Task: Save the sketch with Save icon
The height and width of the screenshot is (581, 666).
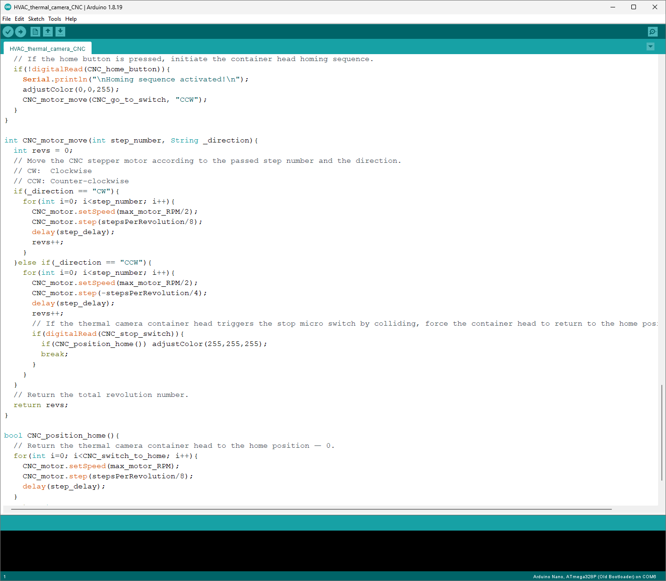Action: (x=61, y=31)
